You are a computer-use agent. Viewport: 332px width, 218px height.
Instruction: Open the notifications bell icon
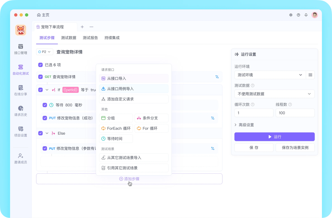pos(306,15)
